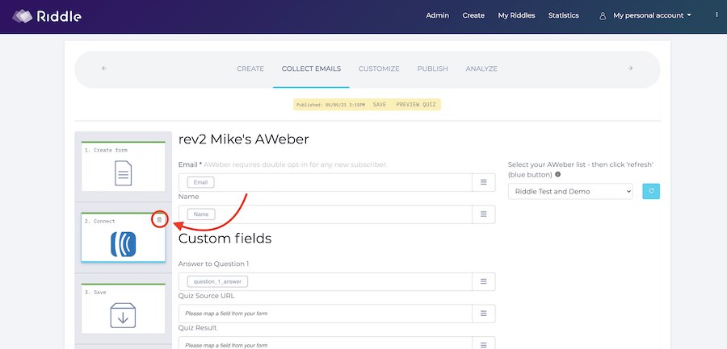Click the SAVE button
Screen dimensions: 727x349
pos(380,105)
